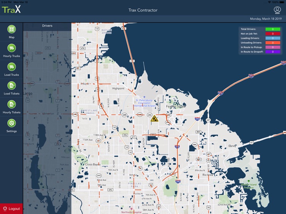Select the Drivers panel header
The height and width of the screenshot is (214, 286).
click(x=47, y=26)
